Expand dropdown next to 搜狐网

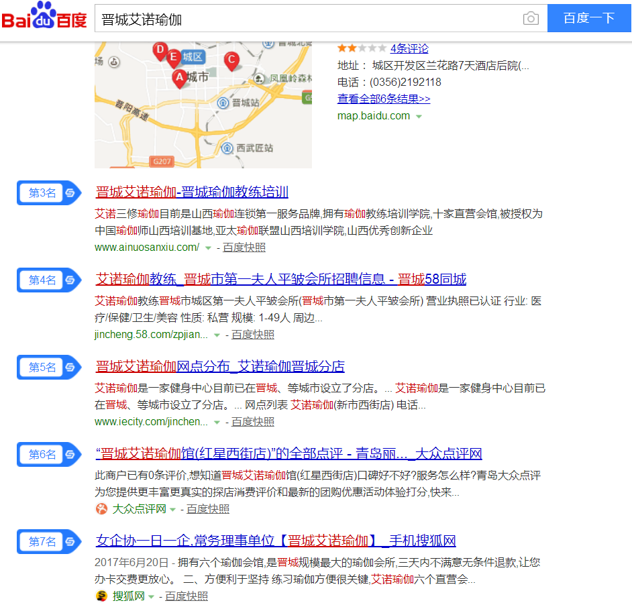151,596
